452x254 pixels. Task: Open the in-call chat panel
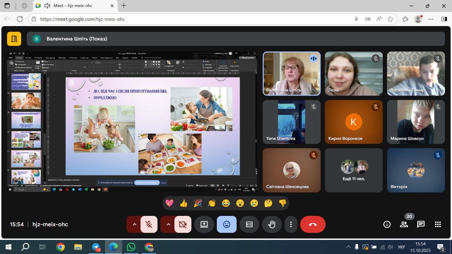(x=421, y=224)
